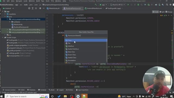Open the Profiler tool window
174x98 pixels.
point(70,90)
